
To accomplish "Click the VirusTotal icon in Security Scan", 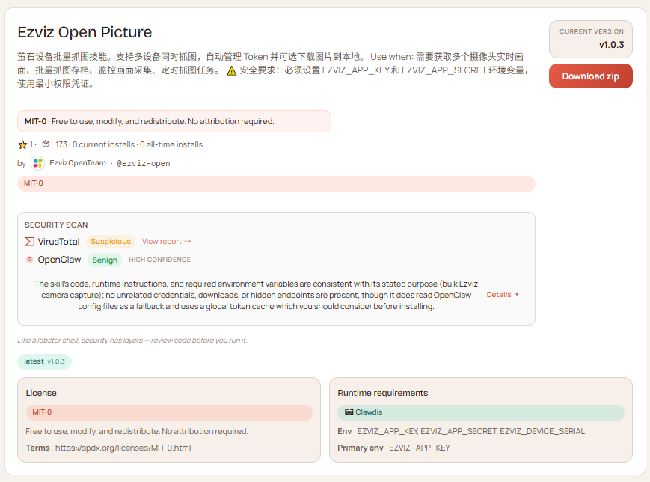I will pos(30,241).
